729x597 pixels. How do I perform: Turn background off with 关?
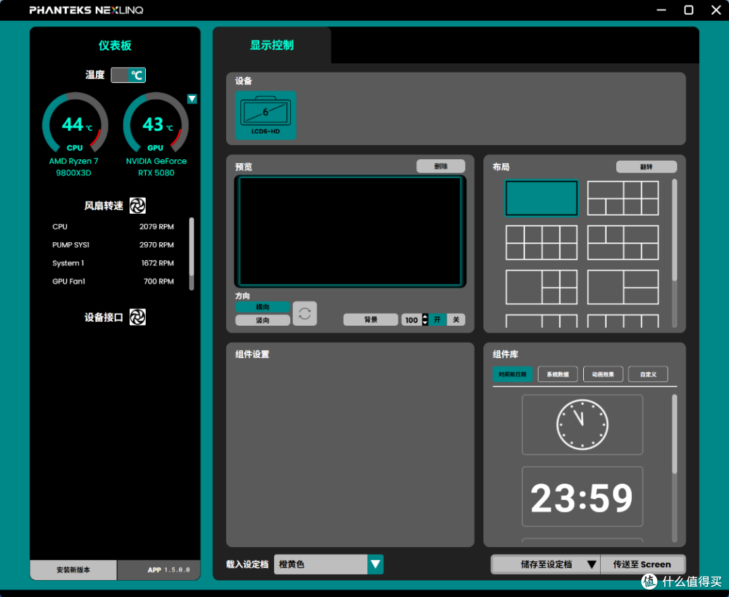tap(456, 320)
